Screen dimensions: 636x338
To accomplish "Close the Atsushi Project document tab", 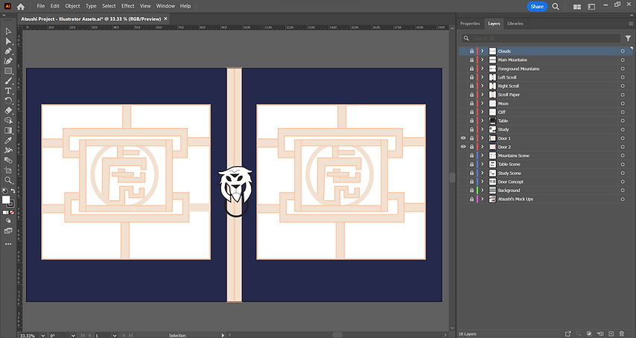I will (165, 19).
